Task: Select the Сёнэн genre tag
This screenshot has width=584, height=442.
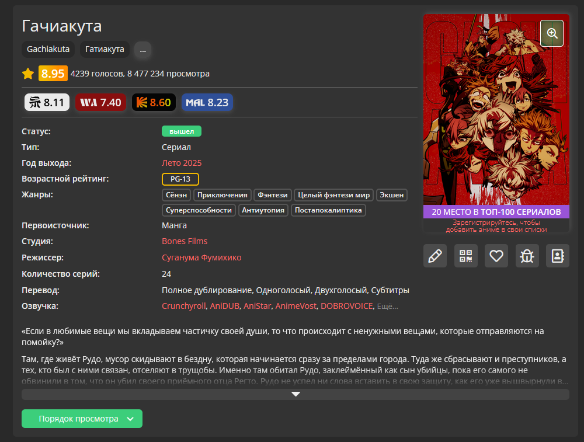Action: [176, 195]
